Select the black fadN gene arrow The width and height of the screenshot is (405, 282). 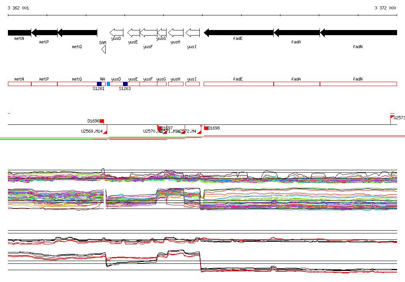click(x=358, y=32)
